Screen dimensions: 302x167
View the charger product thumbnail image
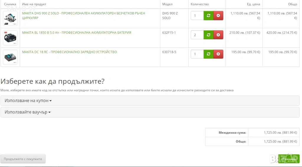click(10, 57)
